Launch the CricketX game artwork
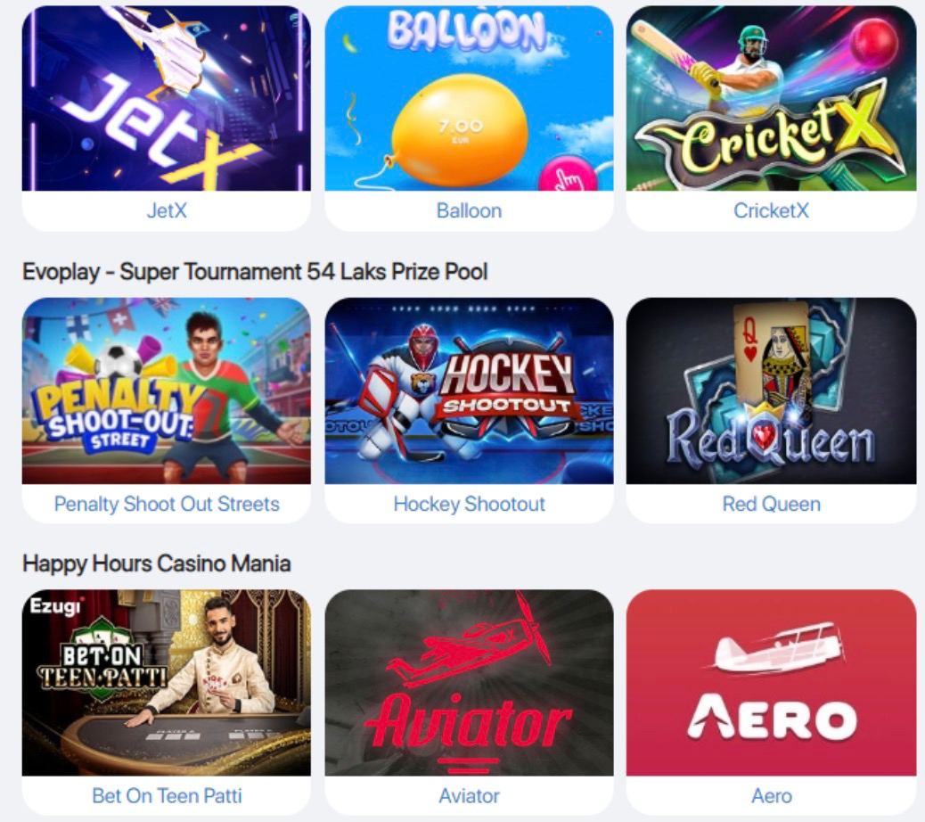Image resolution: width=925 pixels, height=822 pixels. [x=772, y=99]
